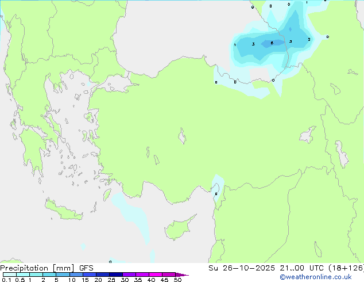The height and width of the screenshot is (282, 364).
Task: Click the island of Crete on the map
Action: [63, 210]
